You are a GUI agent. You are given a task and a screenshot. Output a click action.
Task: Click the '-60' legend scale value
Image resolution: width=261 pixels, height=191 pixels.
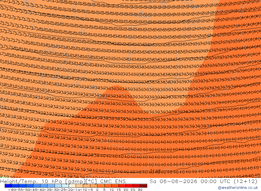click(x=12, y=190)
